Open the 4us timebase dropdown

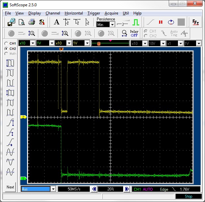[x=53, y=189]
